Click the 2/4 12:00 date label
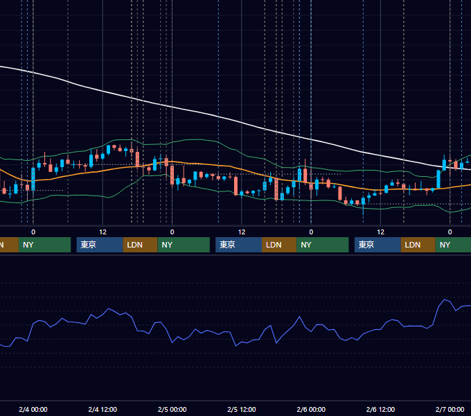Screen dimensions: 471x416 point(103,409)
